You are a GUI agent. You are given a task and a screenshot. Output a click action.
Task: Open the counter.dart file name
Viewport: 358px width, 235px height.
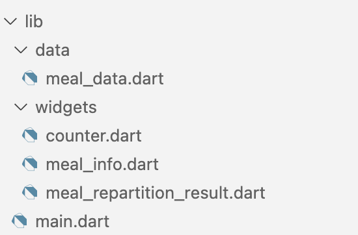coord(94,136)
